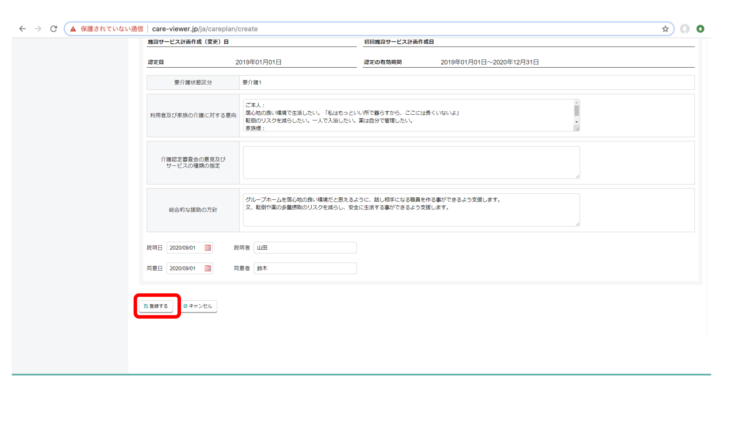Click the 説明者 name field
Image resolution: width=729 pixels, height=439 pixels.
click(305, 248)
